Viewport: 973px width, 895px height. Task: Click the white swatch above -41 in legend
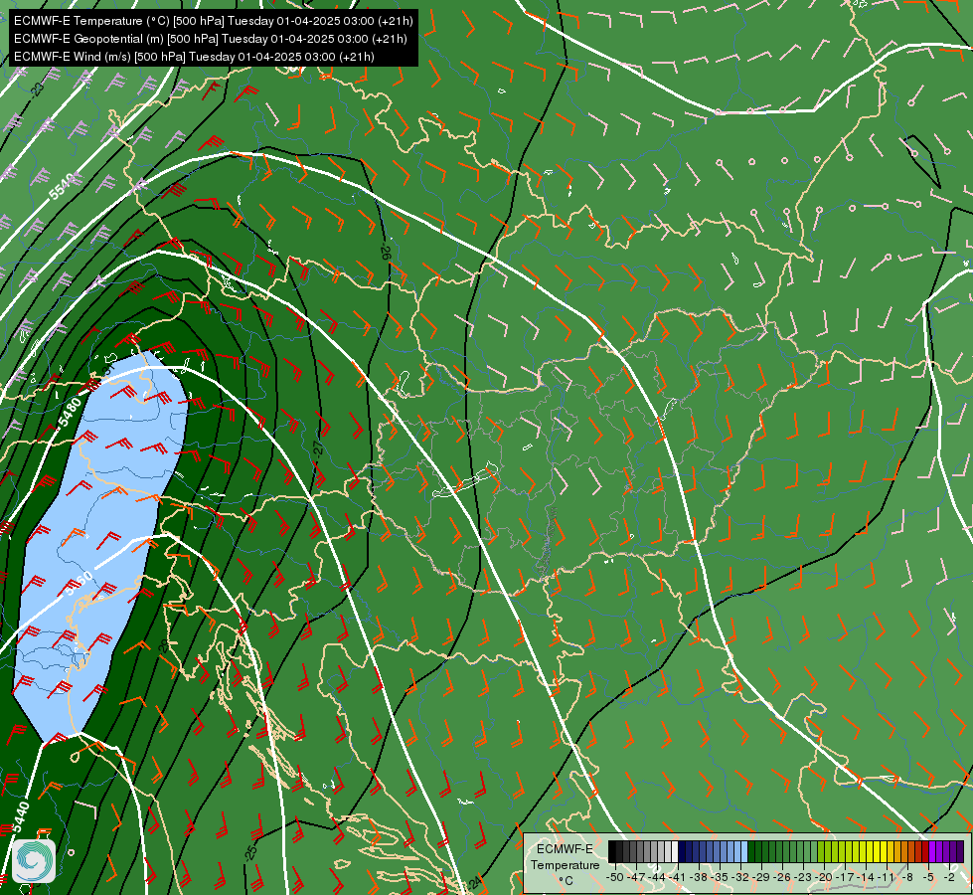click(x=675, y=851)
